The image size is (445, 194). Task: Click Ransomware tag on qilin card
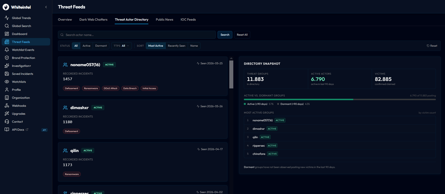click(x=72, y=174)
